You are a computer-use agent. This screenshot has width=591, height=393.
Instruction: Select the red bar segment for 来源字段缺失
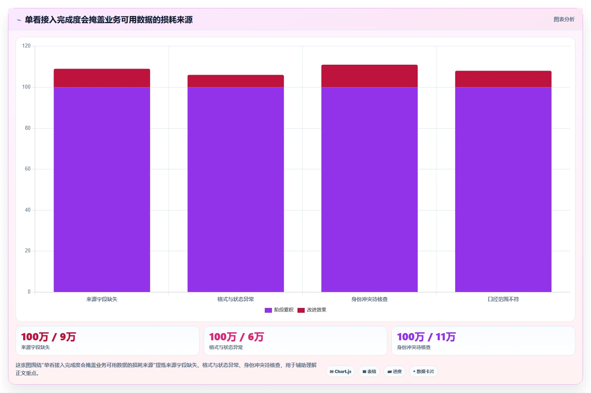coord(102,78)
